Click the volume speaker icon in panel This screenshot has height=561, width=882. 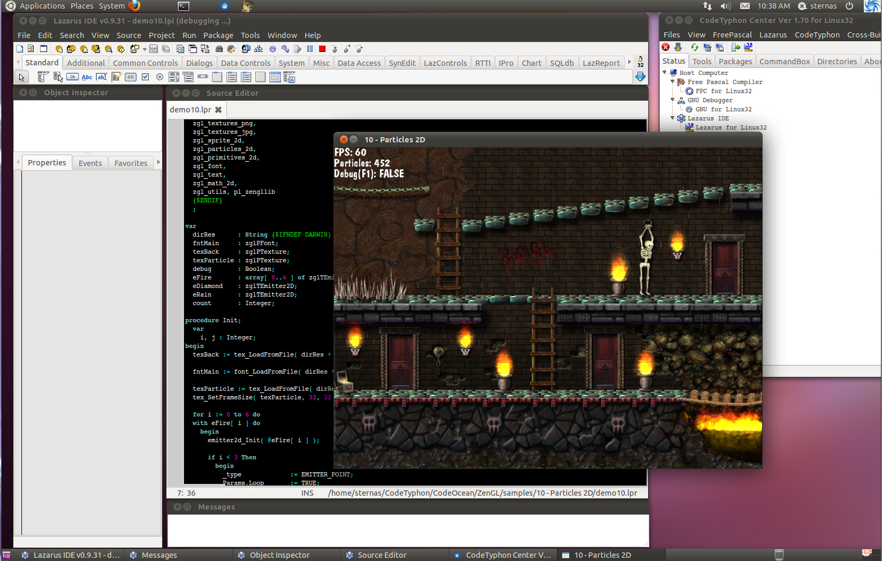click(x=726, y=6)
